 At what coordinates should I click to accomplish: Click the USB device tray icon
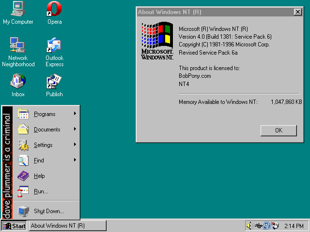click(258, 226)
